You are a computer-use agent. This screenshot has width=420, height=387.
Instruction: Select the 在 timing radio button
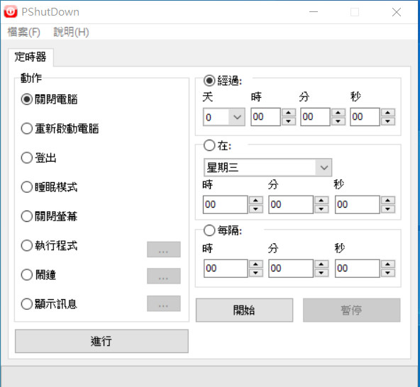(x=209, y=145)
